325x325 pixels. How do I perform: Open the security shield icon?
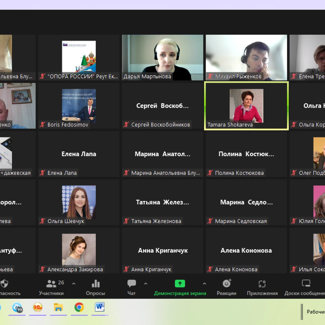pyautogui.click(x=4, y=283)
